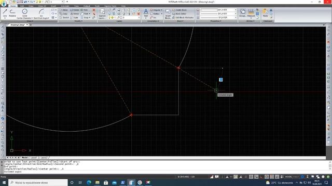Expand the Draw panel dropdown
The height and width of the screenshot is (186, 332).
click(x=30, y=21)
